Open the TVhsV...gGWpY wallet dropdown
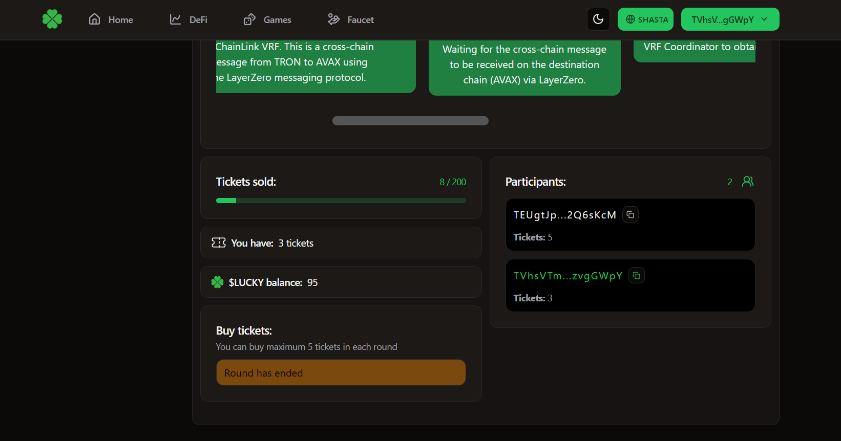Screen dimensions: 841x441 pyautogui.click(x=730, y=19)
